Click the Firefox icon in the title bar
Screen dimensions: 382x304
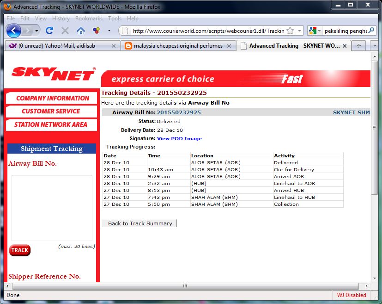coord(7,6)
